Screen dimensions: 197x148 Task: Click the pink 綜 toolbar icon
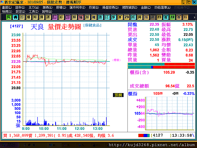click(68, 17)
